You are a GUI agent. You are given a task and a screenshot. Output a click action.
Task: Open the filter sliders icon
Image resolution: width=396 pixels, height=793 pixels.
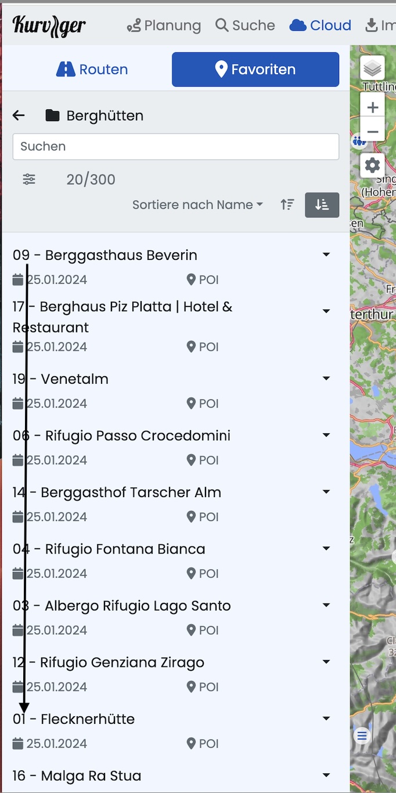[29, 179]
